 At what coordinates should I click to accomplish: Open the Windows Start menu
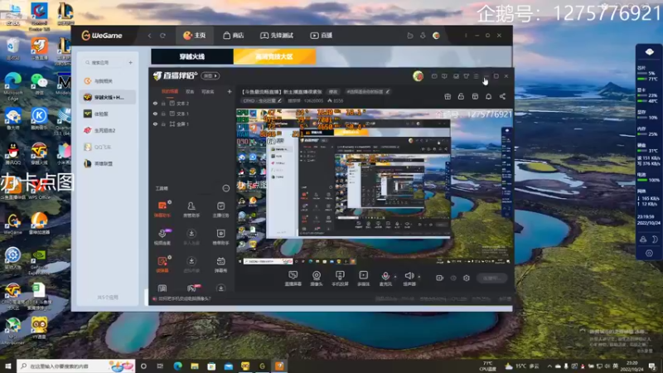click(8, 366)
